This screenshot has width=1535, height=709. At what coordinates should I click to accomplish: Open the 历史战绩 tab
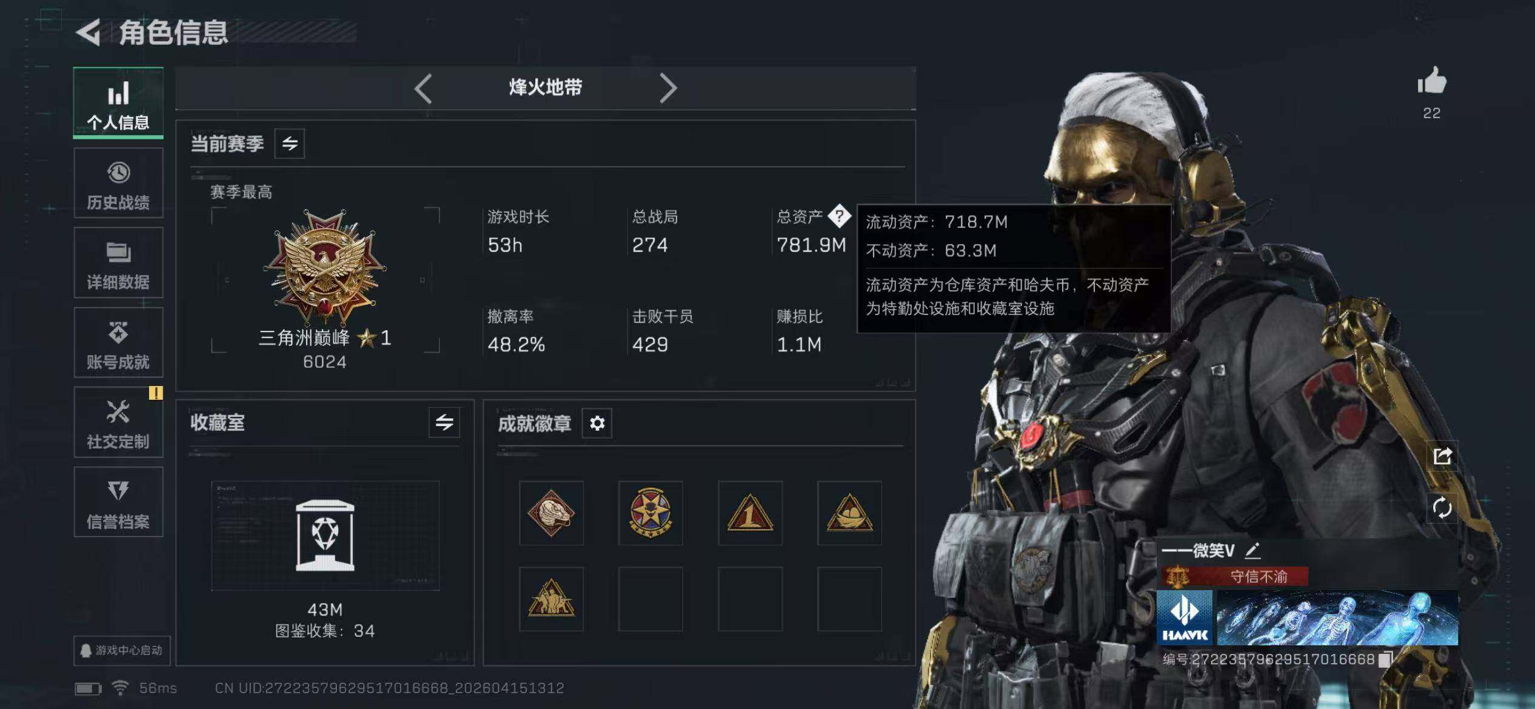118,184
